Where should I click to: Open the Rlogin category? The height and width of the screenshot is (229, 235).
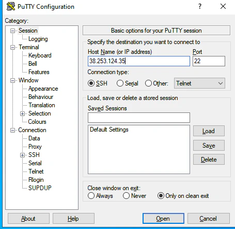36,180
